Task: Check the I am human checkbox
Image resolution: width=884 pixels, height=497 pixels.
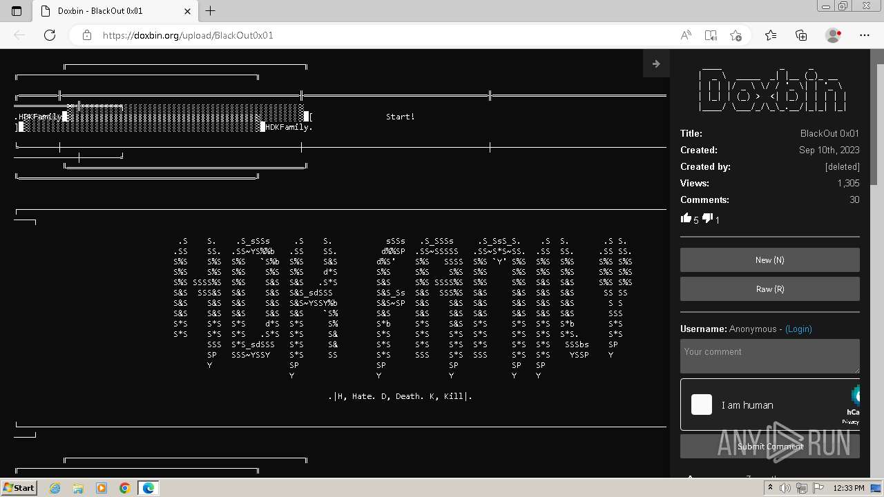Action: point(702,405)
